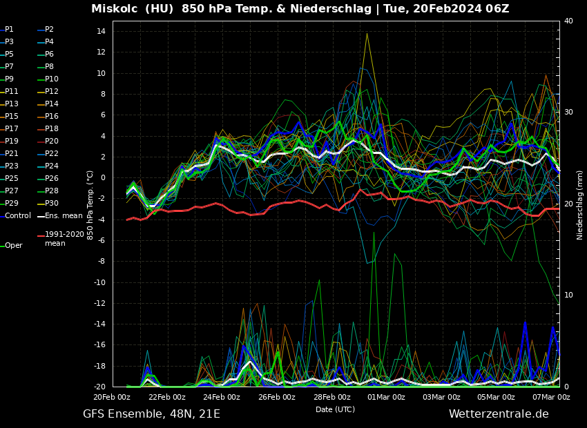Click the 1991-2020 mean legend entry
The height and width of the screenshot is (428, 587).
coord(64,239)
